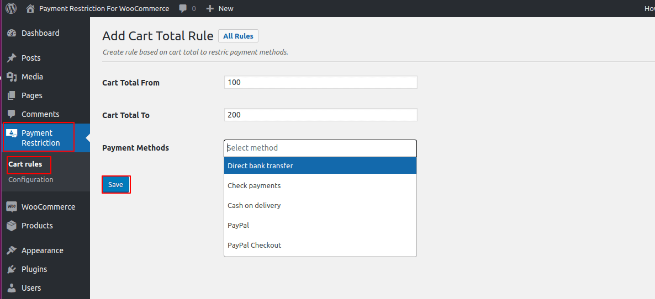Screen dimensions: 655x299
Task: Open Cart rules submenu item
Action: 25,164
